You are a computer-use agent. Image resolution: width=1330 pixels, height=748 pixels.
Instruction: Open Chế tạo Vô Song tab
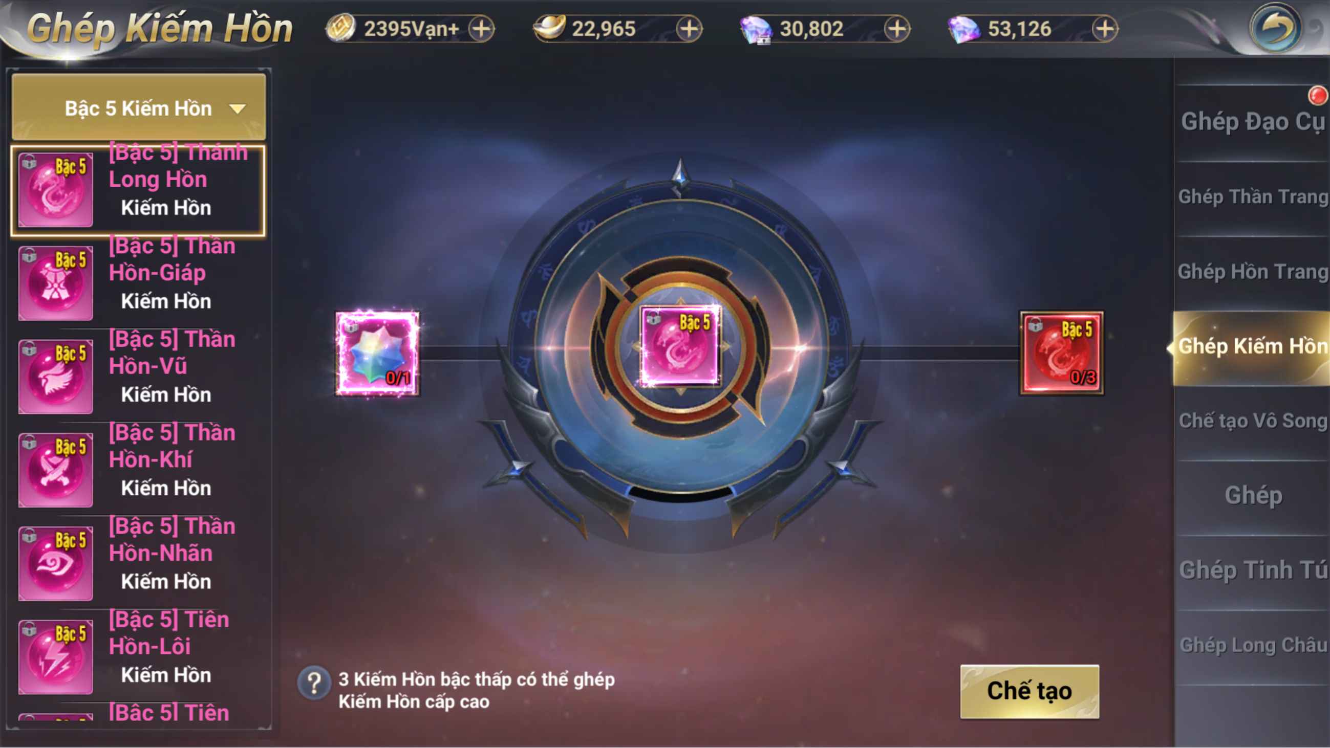pyautogui.click(x=1253, y=422)
